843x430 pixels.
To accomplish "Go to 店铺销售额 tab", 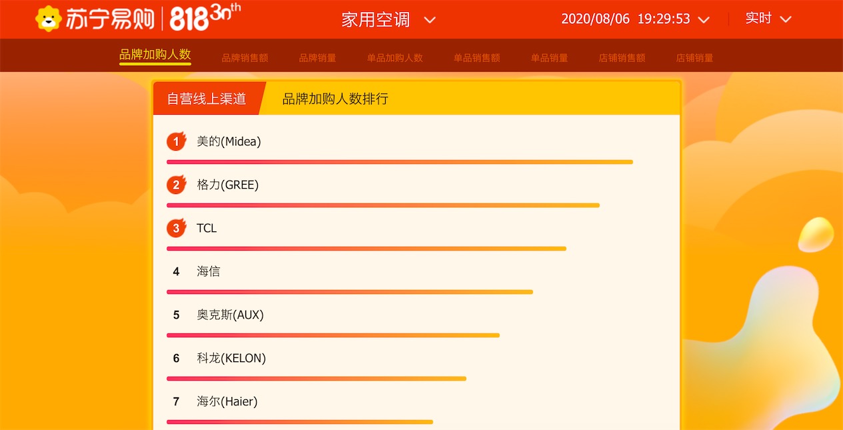I will pos(622,58).
